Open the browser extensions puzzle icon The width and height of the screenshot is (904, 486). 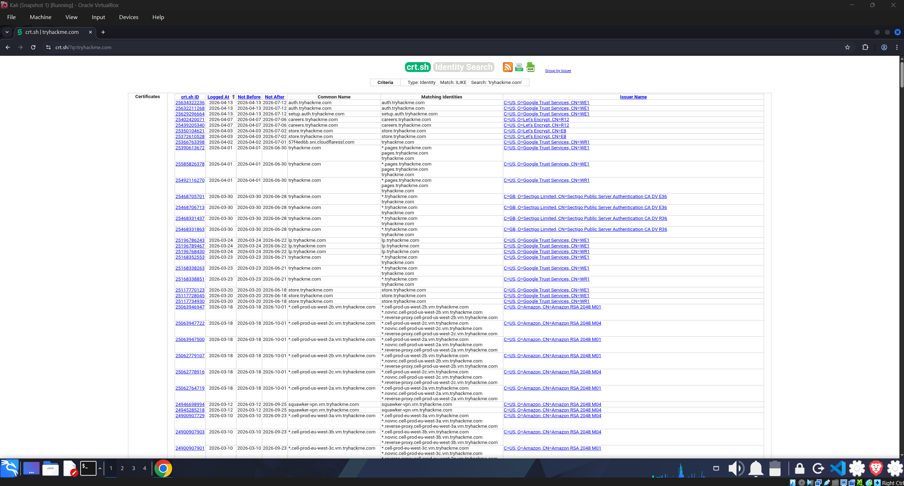(x=865, y=47)
